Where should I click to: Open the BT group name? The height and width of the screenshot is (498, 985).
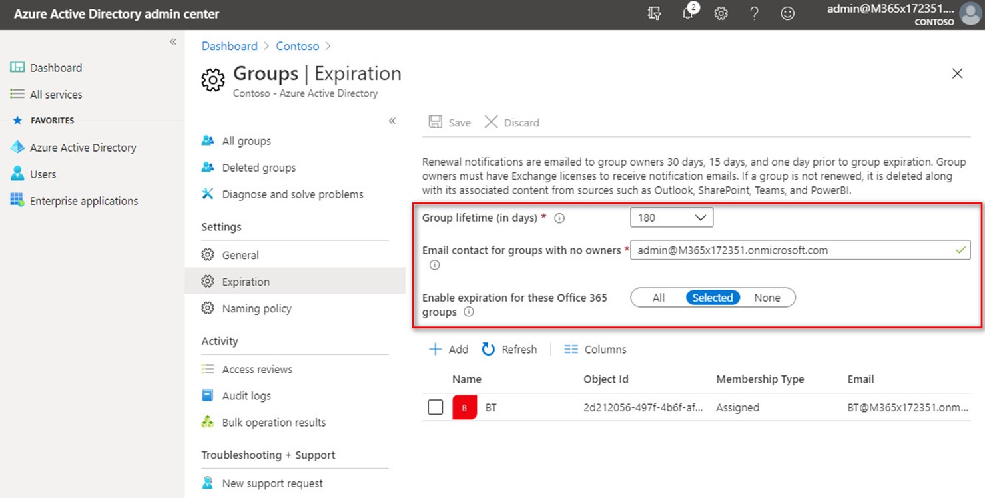coord(491,407)
